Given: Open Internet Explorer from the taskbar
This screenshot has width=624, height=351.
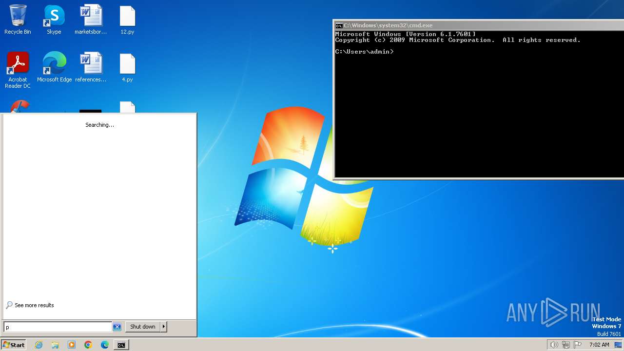Looking at the screenshot, I should (x=39, y=345).
